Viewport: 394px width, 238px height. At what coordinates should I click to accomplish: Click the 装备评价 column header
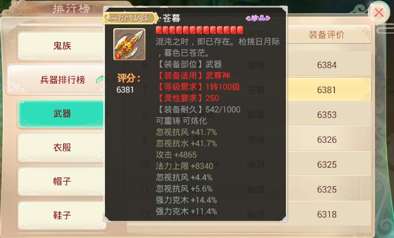[x=327, y=35]
